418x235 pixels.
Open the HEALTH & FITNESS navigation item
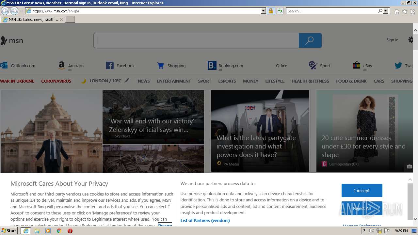coord(310,81)
